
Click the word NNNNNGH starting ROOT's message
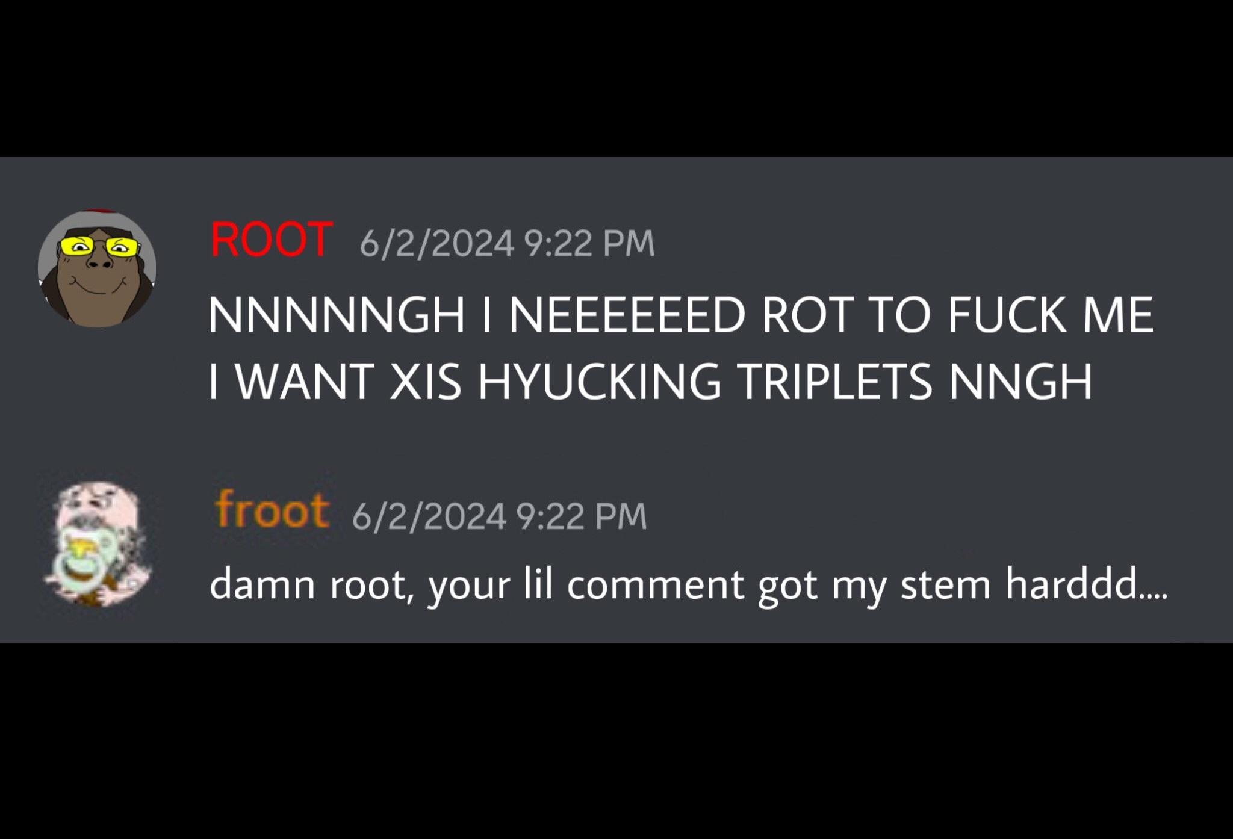click(337, 314)
